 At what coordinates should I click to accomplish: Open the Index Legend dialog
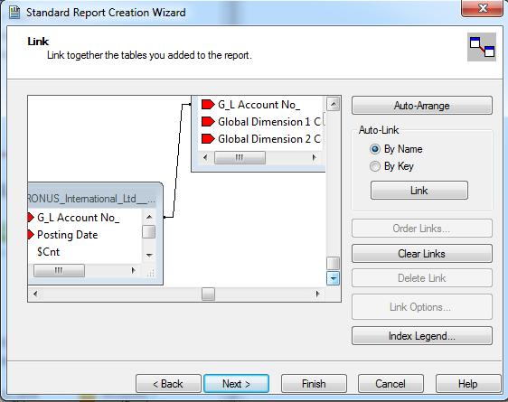click(422, 336)
